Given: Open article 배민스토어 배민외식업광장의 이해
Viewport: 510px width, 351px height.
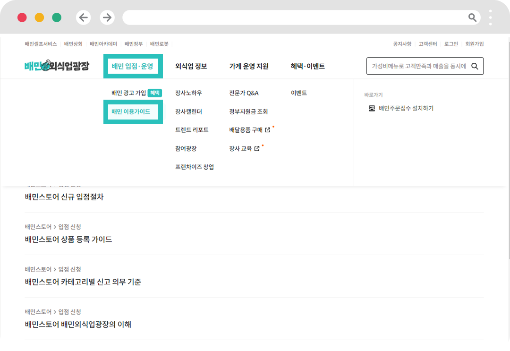Looking at the screenshot, I should tap(78, 325).
